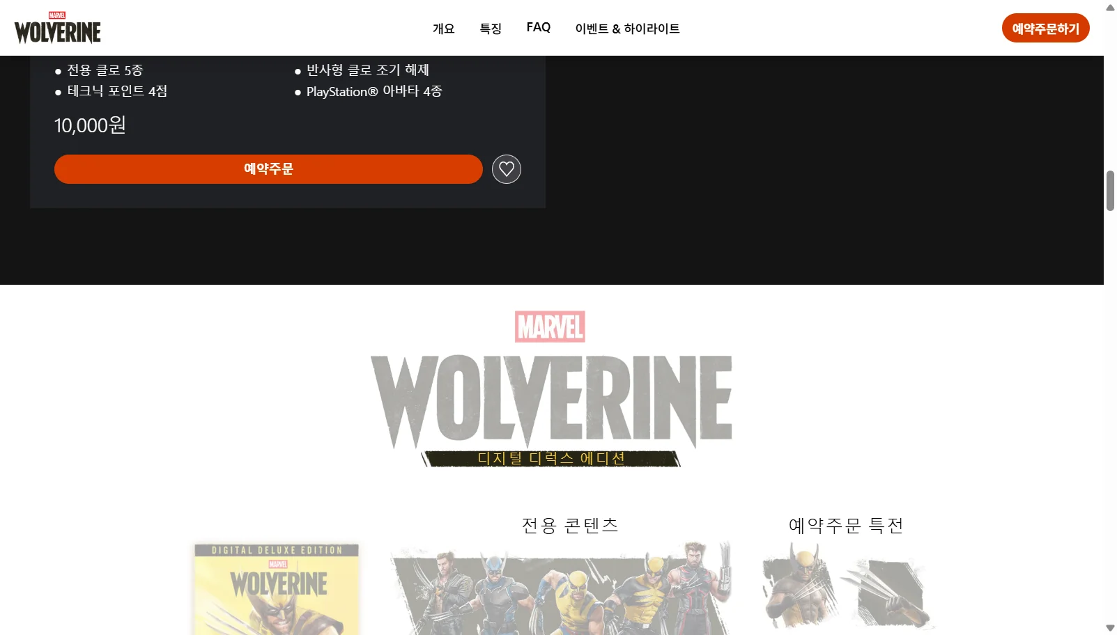1117x635 pixels.
Task: Open 이벤트 & 하이라이트 navigation item
Action: (627, 29)
